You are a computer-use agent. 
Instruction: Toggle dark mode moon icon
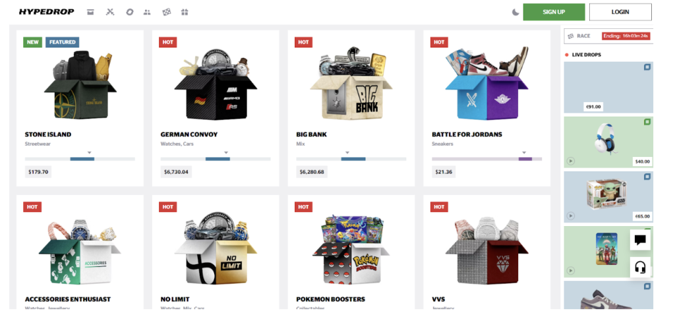click(x=515, y=12)
